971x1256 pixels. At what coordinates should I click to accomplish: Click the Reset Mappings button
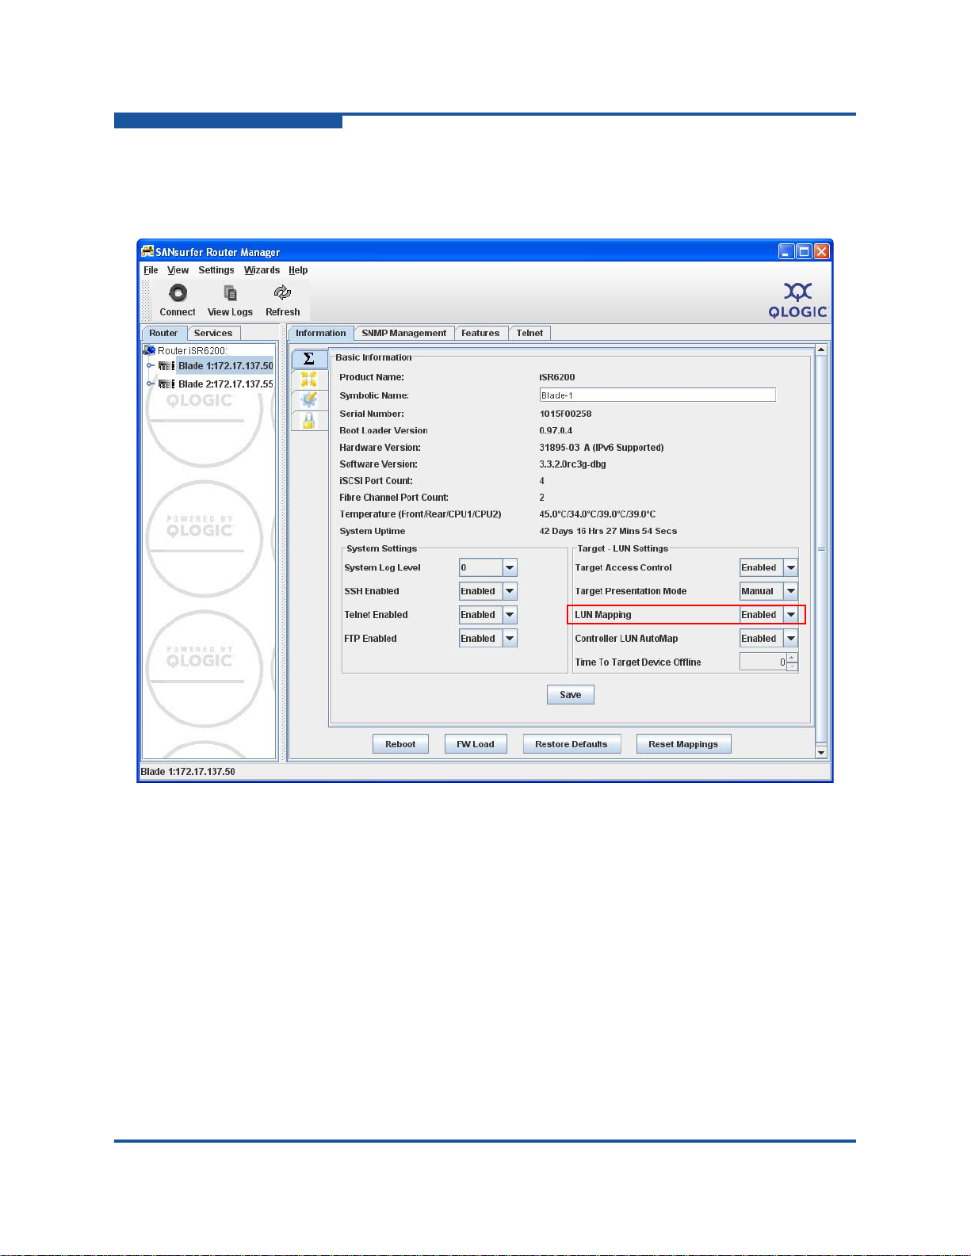click(683, 744)
